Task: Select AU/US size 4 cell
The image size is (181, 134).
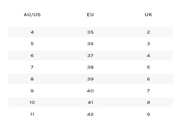Action: click(32, 32)
